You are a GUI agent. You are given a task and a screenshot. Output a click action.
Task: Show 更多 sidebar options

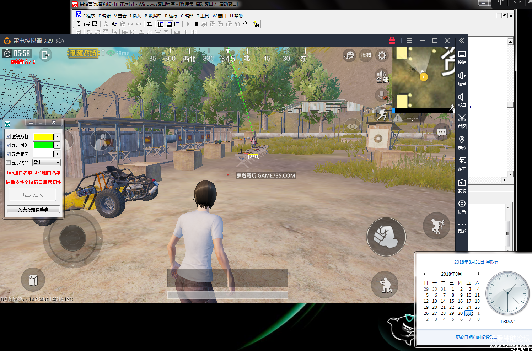tap(462, 227)
